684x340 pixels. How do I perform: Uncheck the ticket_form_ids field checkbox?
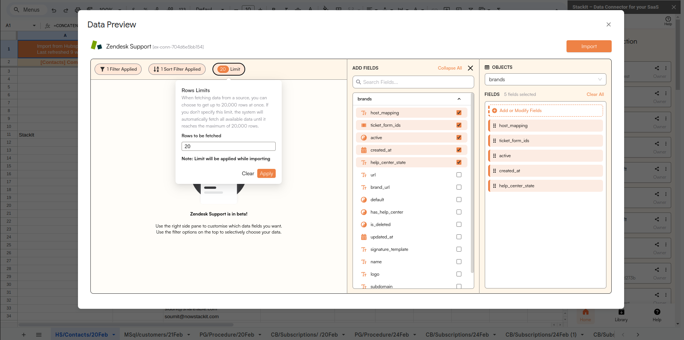point(459,125)
